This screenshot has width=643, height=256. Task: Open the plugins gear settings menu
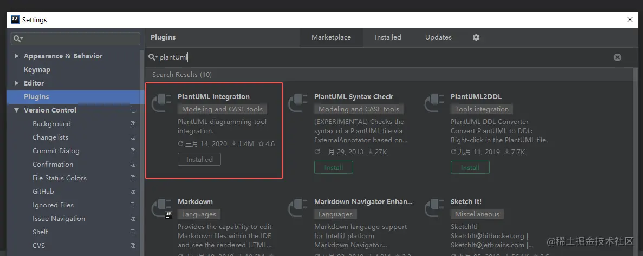tap(476, 37)
